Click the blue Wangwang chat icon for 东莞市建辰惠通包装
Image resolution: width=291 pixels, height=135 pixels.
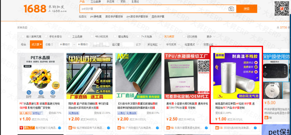pos(206,128)
